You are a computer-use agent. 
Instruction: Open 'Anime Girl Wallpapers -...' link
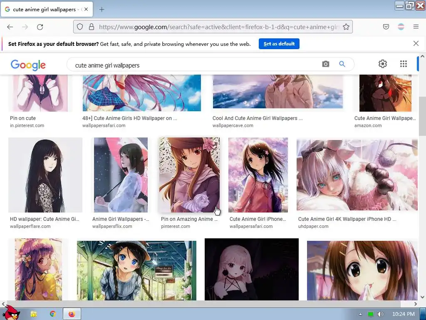point(121,219)
